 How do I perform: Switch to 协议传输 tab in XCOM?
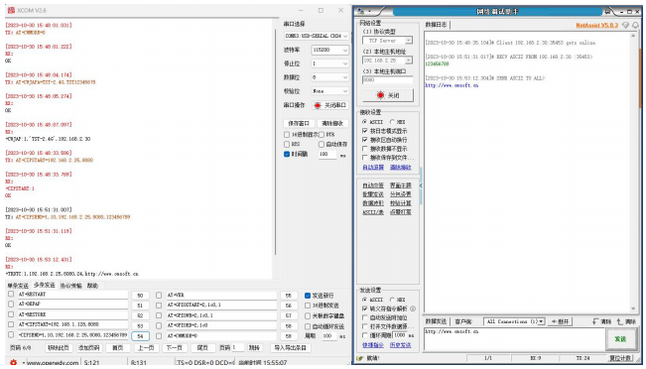[x=70, y=286]
